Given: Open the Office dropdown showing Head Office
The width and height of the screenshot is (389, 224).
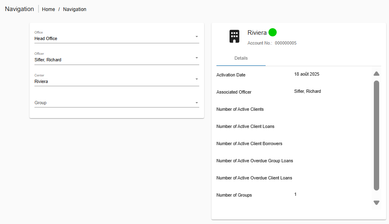Looking at the screenshot, I should 116,38.
